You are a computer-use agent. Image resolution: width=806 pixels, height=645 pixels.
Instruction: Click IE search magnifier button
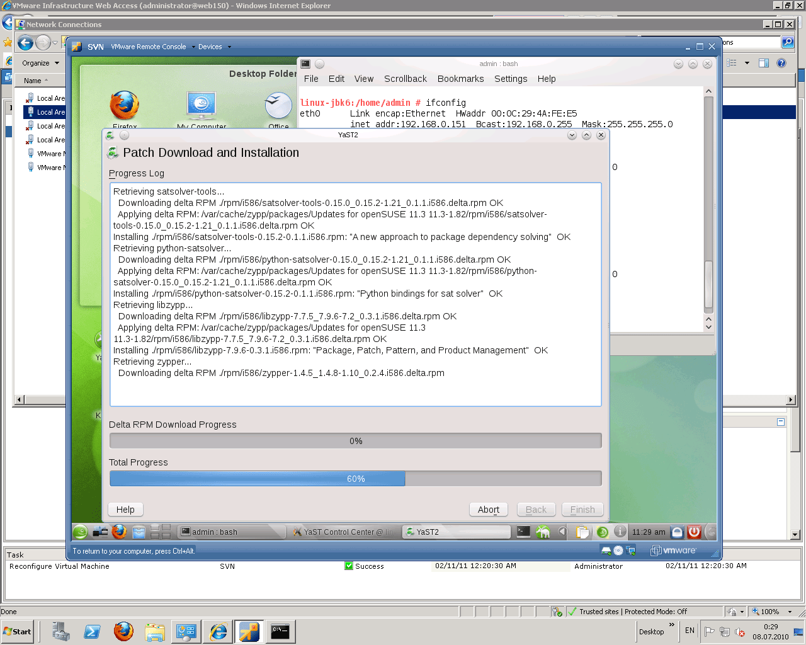787,42
